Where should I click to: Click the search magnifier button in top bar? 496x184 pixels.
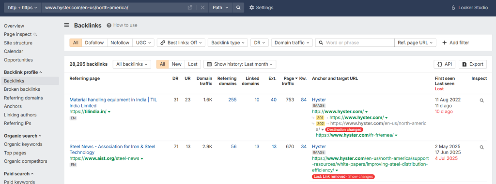[238, 8]
